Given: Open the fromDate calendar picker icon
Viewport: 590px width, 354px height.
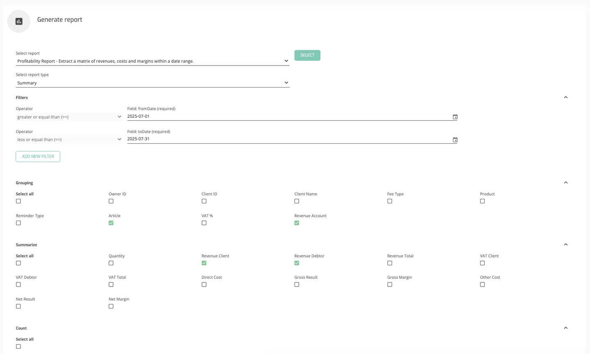Looking at the screenshot, I should 455,117.
